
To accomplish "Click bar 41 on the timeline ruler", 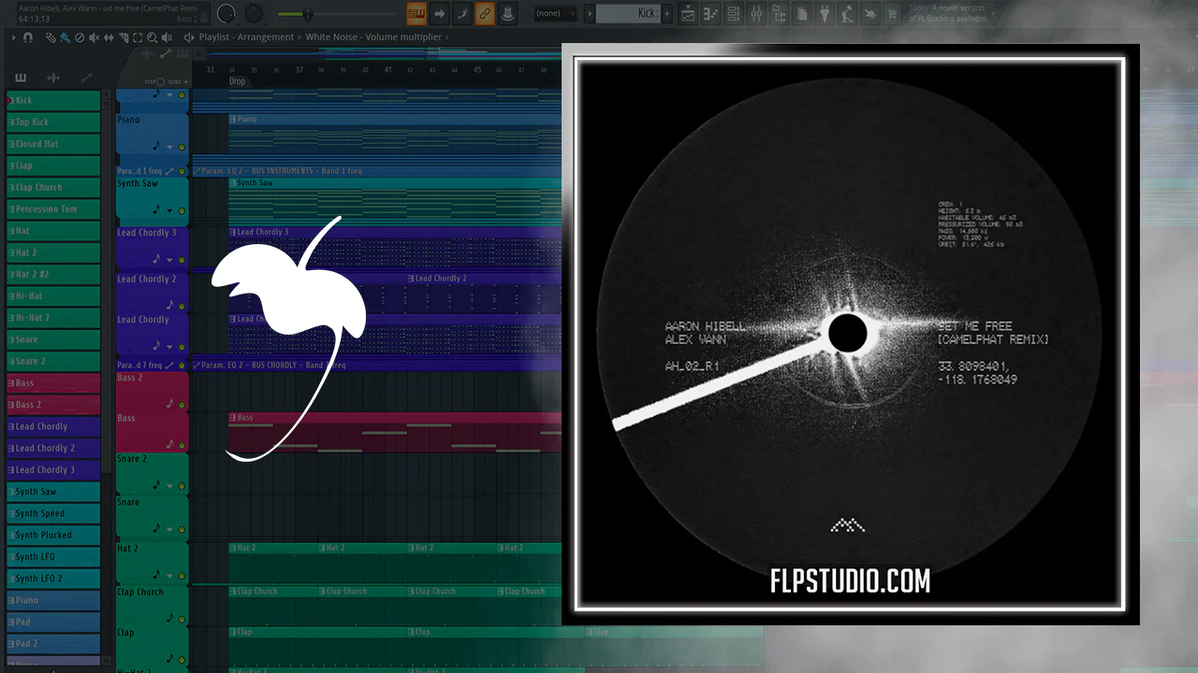I will click(x=387, y=70).
